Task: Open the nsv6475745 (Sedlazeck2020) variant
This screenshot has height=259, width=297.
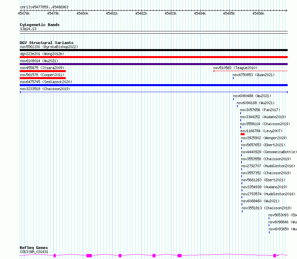Action: [46, 82]
